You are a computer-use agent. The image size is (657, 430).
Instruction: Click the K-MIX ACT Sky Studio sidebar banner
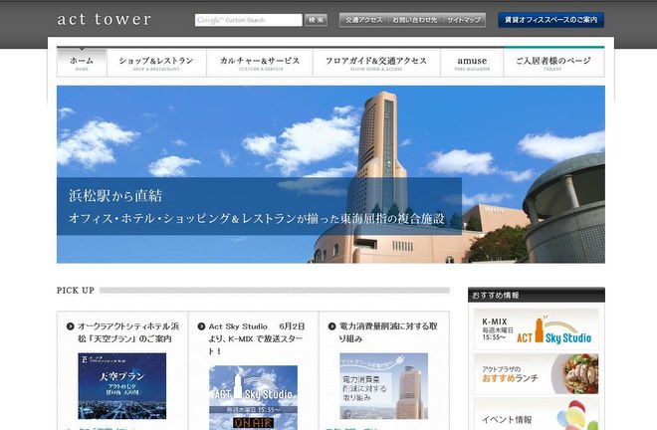coord(537,329)
